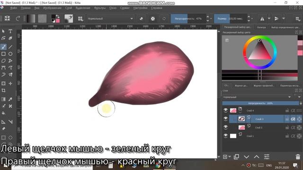Add a new layer with plus button
The width and height of the screenshot is (303, 170).
point(225,157)
